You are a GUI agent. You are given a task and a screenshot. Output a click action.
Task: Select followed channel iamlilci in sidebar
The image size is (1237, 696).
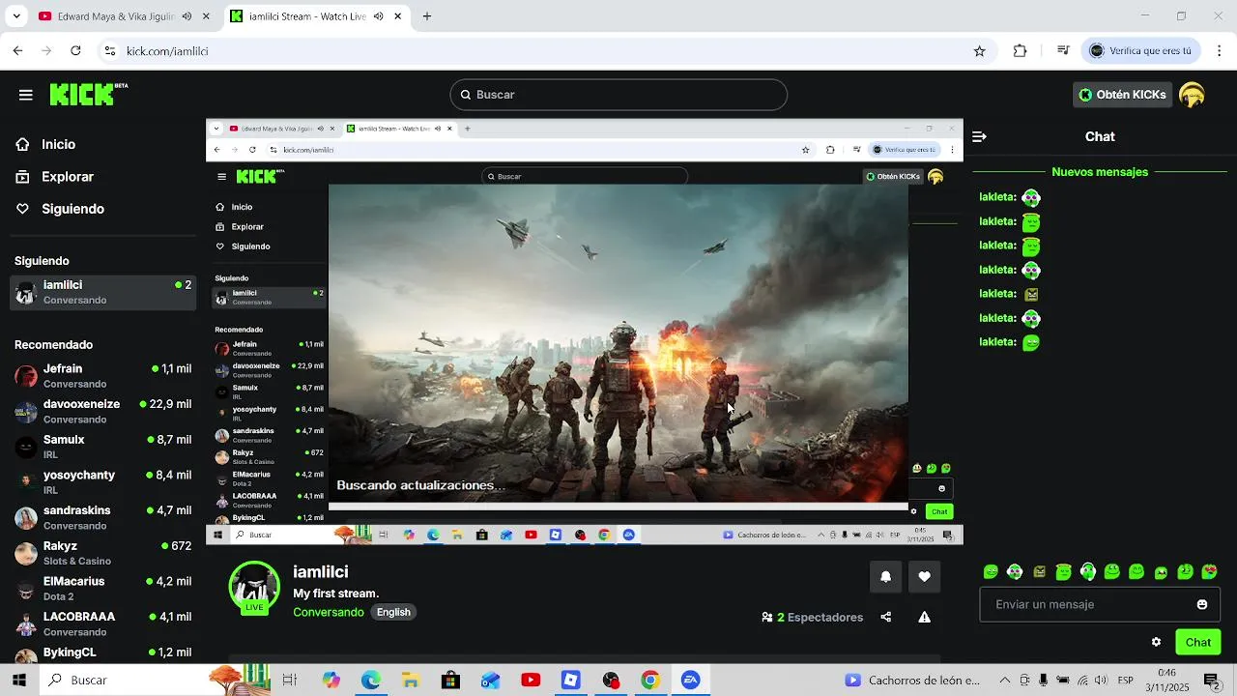102,292
